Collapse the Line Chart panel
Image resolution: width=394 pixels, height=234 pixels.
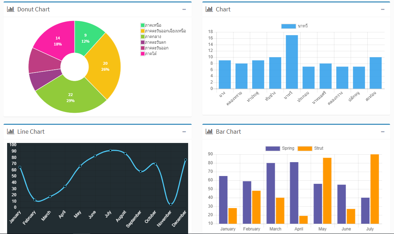click(184, 132)
